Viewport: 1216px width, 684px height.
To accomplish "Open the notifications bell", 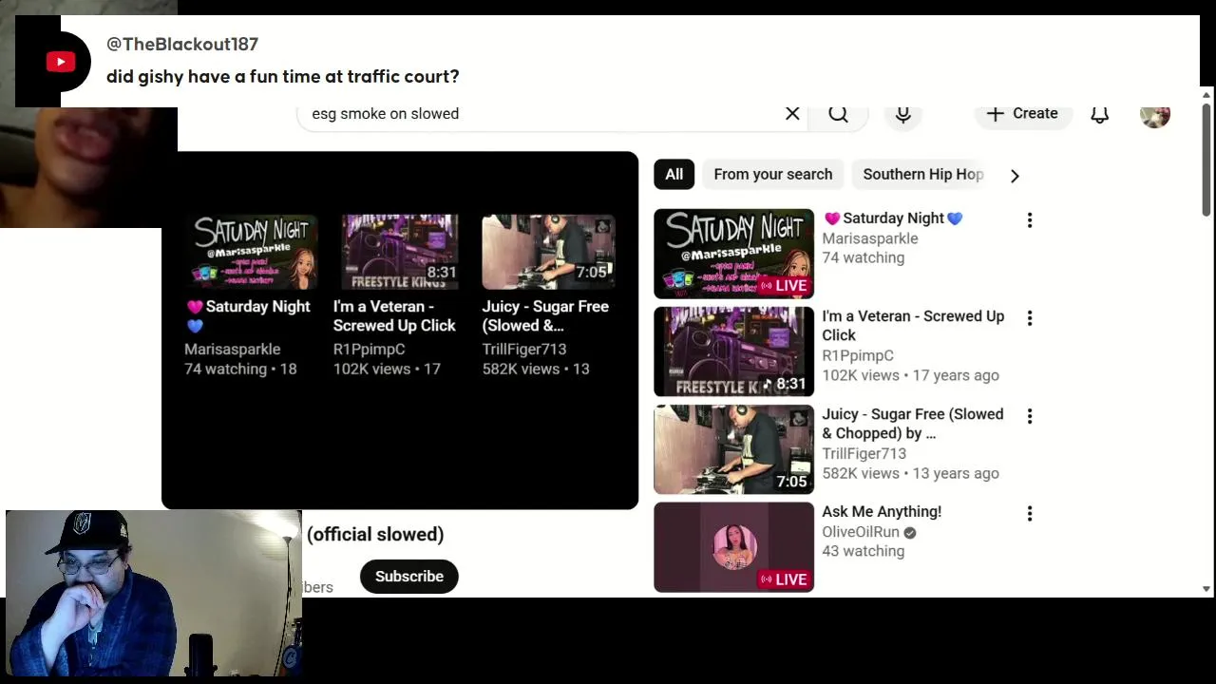I will [1099, 114].
